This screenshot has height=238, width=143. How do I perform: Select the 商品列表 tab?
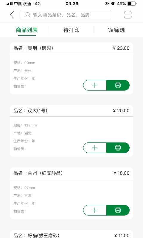coord(27,30)
